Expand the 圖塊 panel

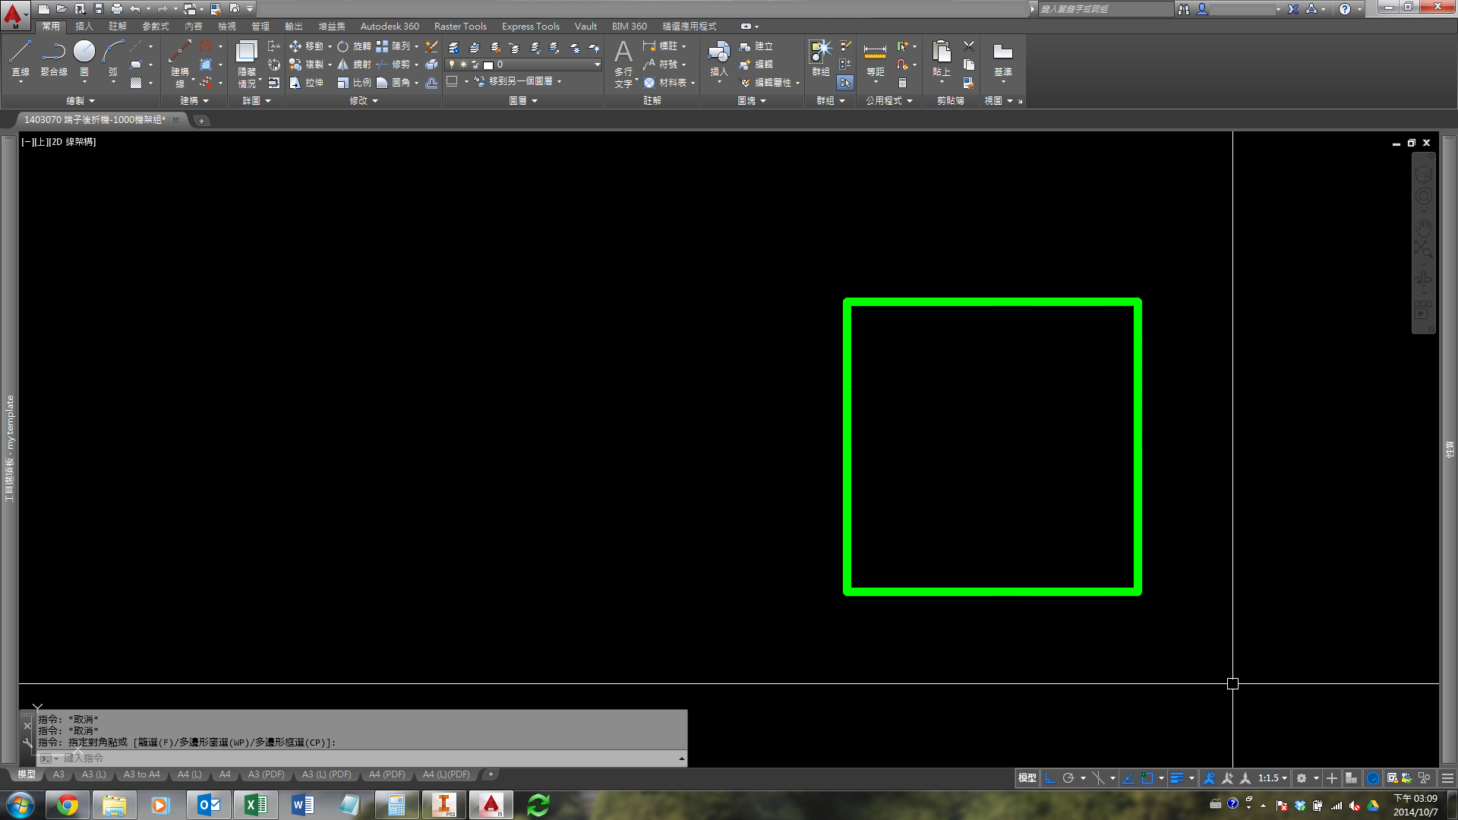[752, 100]
